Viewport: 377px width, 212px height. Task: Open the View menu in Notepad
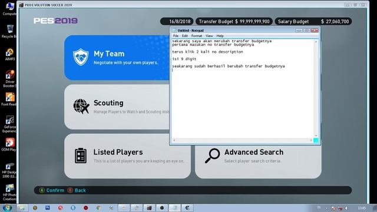click(209, 36)
